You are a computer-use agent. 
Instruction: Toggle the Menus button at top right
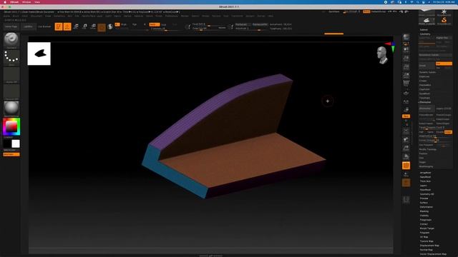pyautogui.click(x=366, y=11)
